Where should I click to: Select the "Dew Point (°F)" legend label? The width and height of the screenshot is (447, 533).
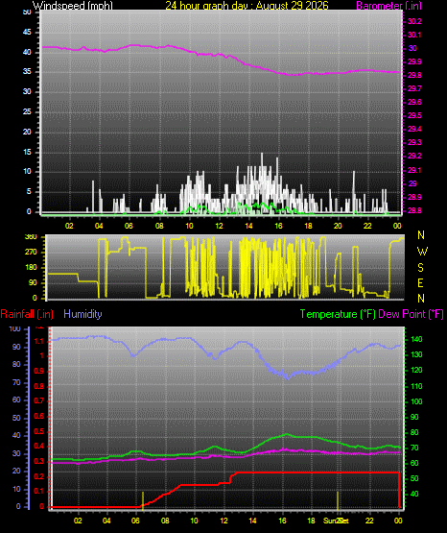tap(411, 314)
